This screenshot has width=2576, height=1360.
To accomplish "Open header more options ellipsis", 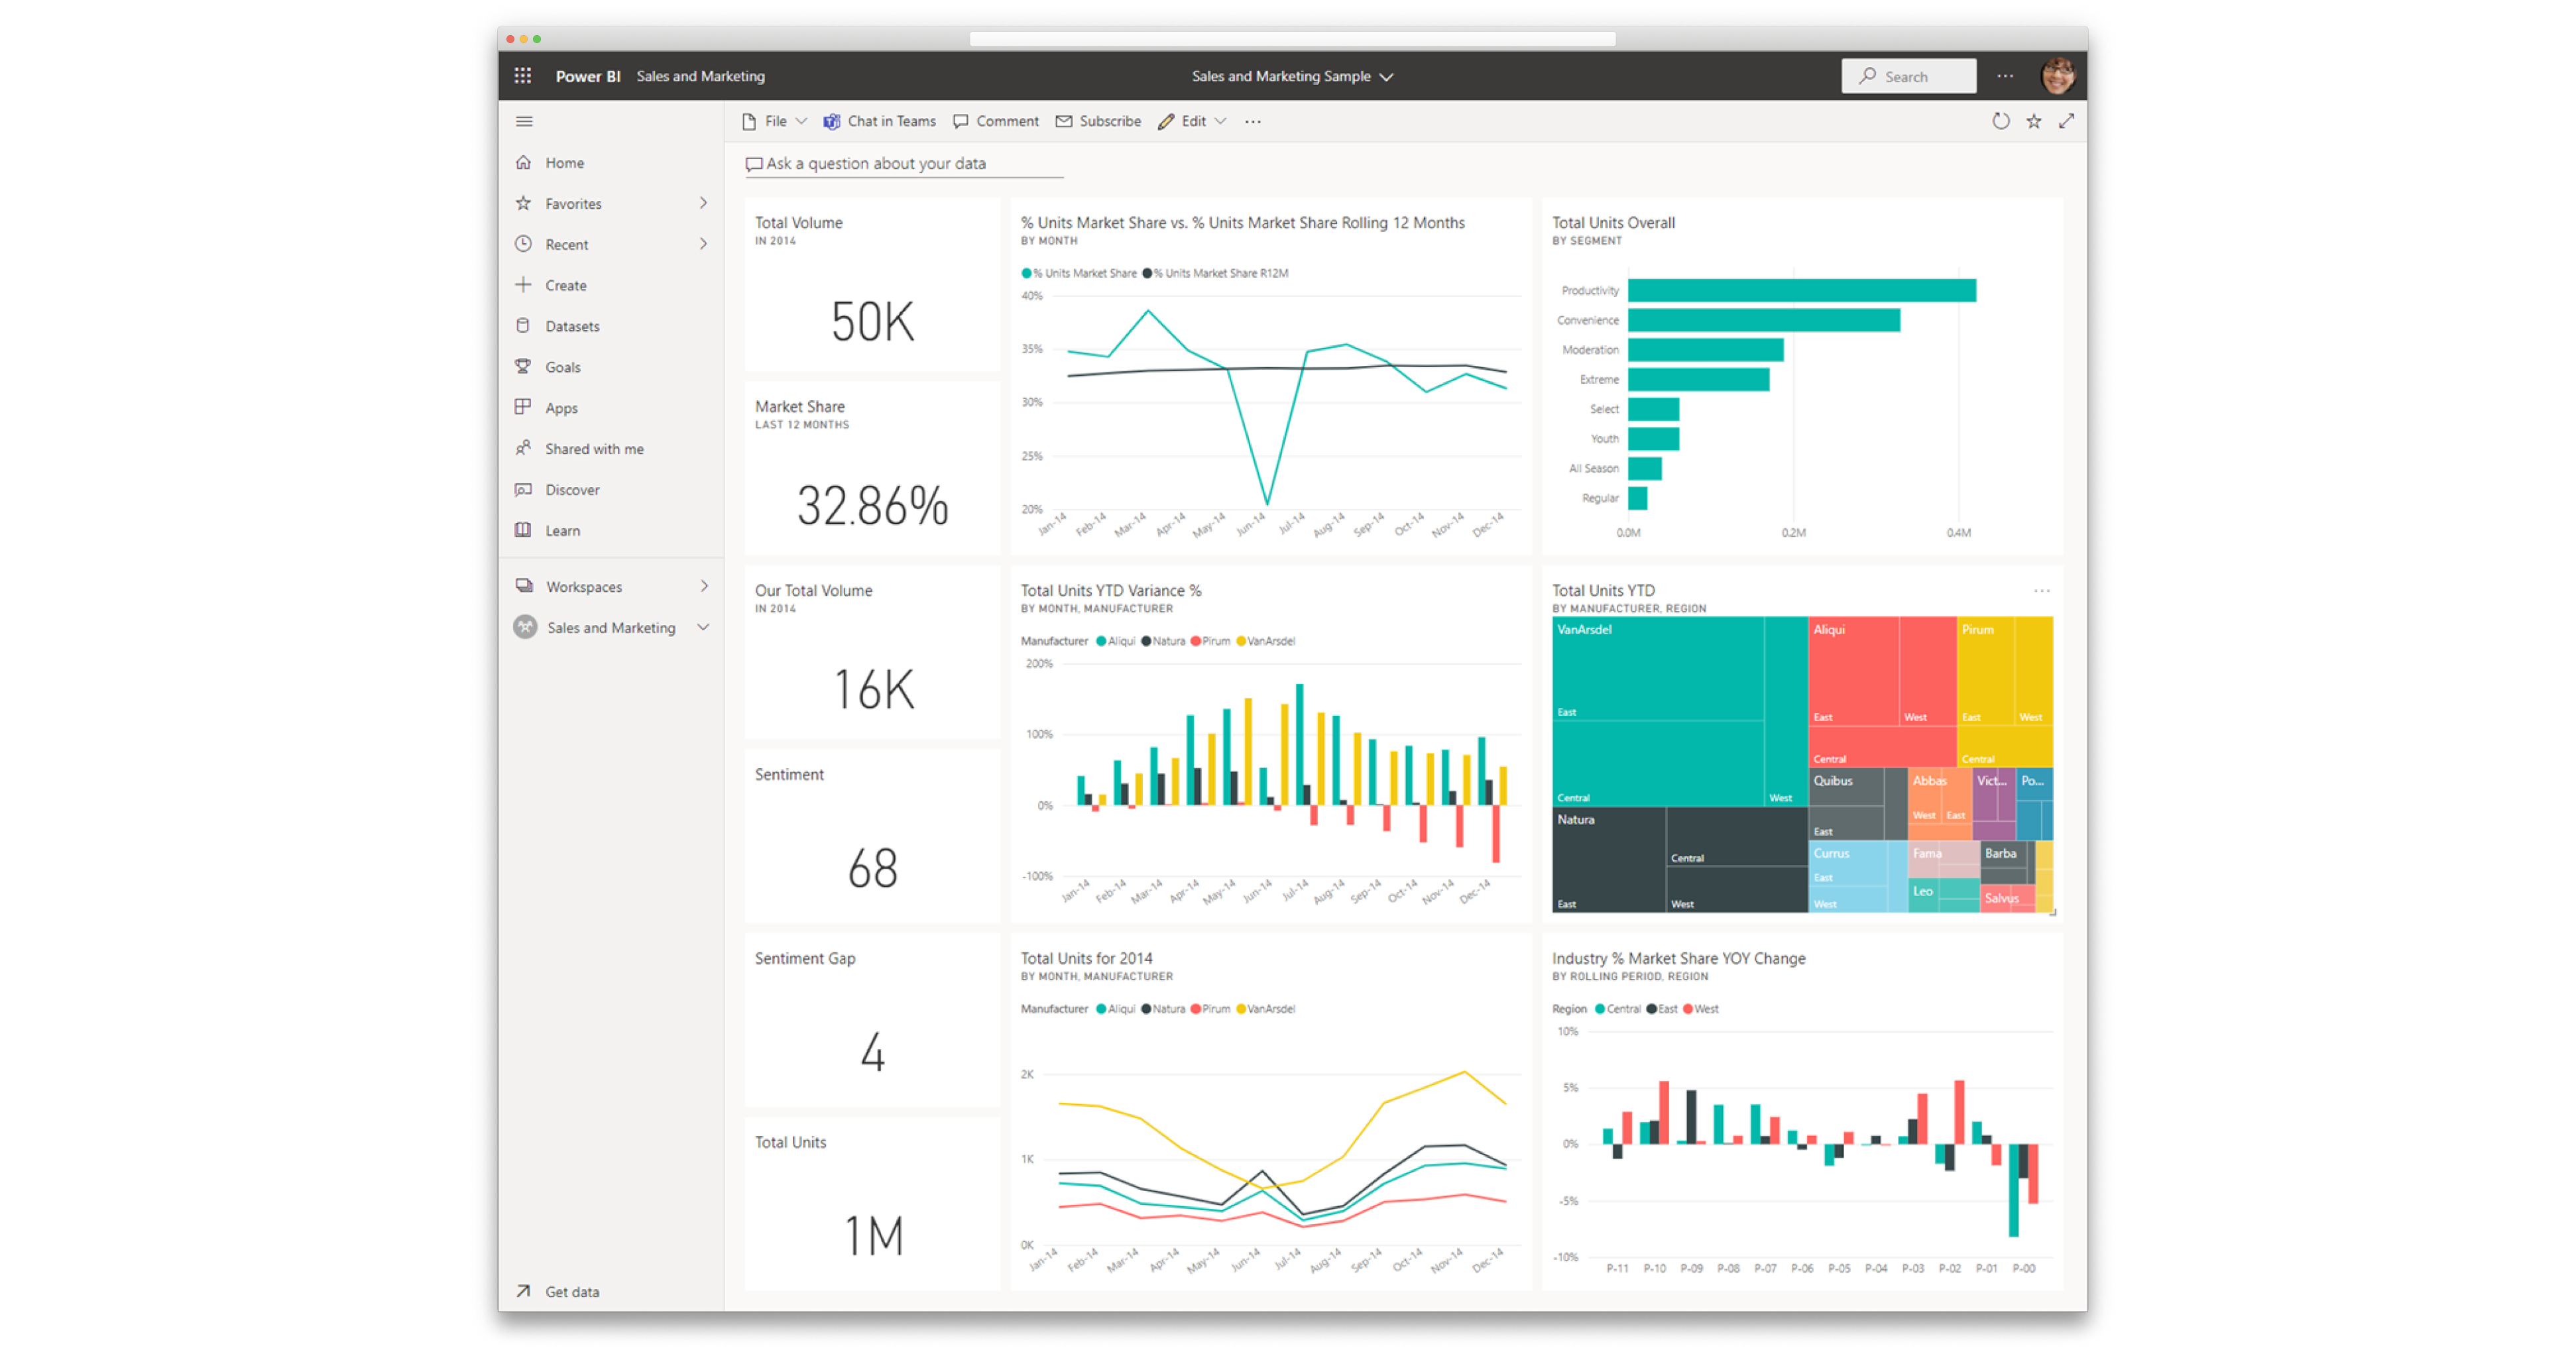I will coord(2005,76).
